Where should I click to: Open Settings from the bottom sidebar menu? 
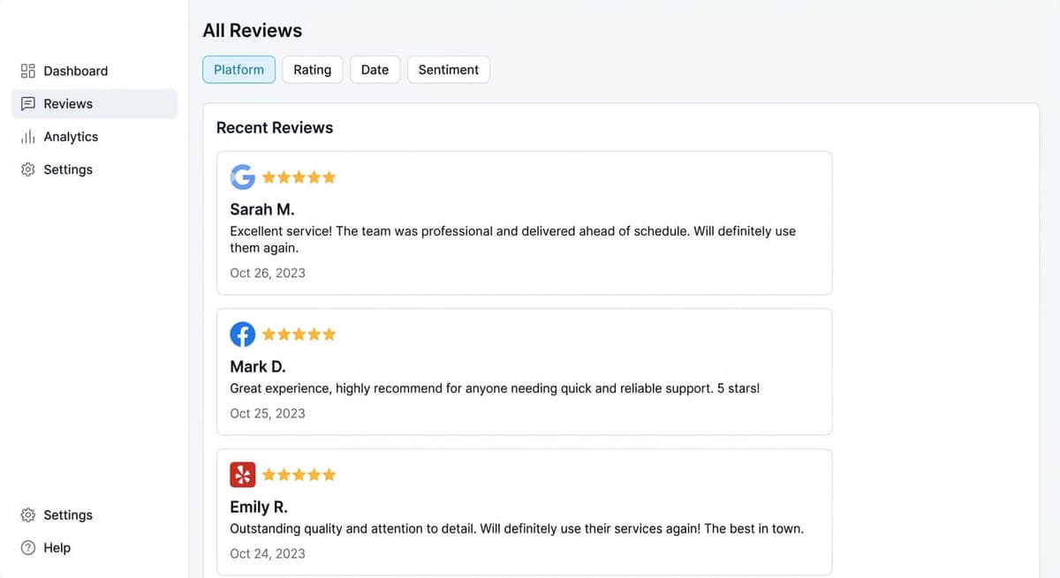tap(68, 514)
